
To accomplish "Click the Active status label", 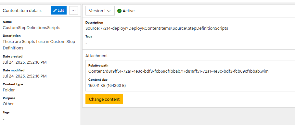I will (129, 11).
